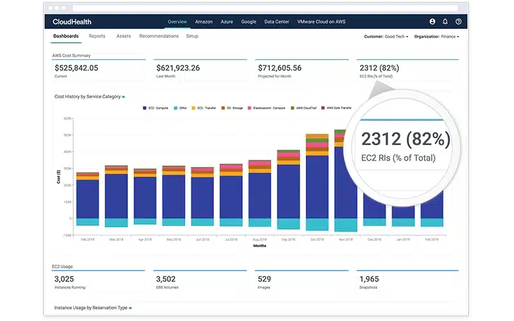Toggle EC2 - Compute legend swatch
The image size is (514, 321).
tap(145, 108)
